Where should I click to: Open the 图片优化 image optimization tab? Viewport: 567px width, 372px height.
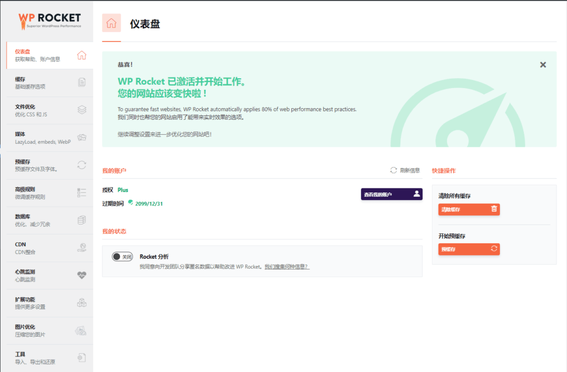47,330
